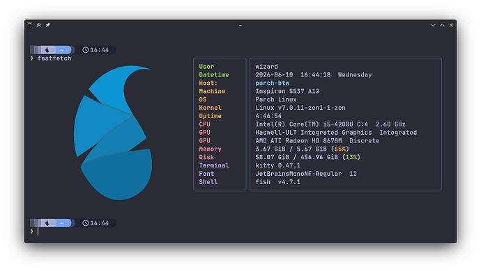Click the pin window icon
Viewport: 481px width, 271px height.
[48, 25]
